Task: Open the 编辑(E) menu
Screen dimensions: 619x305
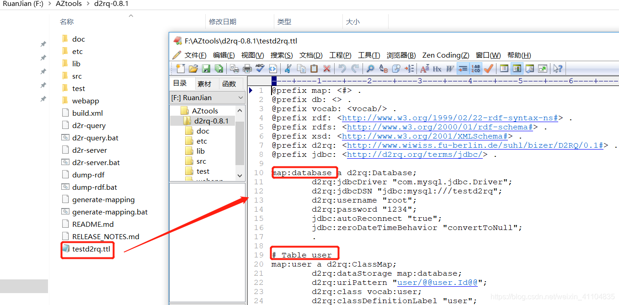Action: tap(224, 55)
